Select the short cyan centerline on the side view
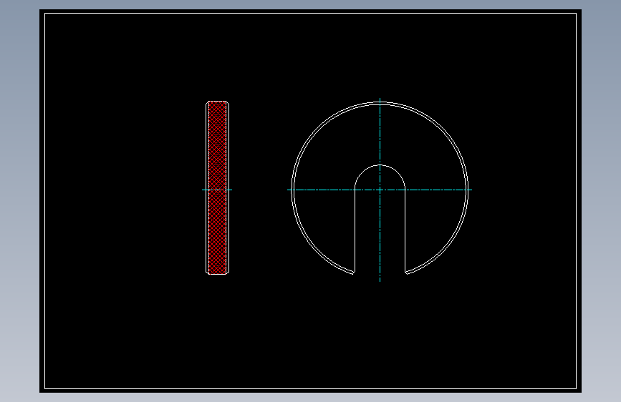The height and width of the screenshot is (402, 621). click(217, 190)
